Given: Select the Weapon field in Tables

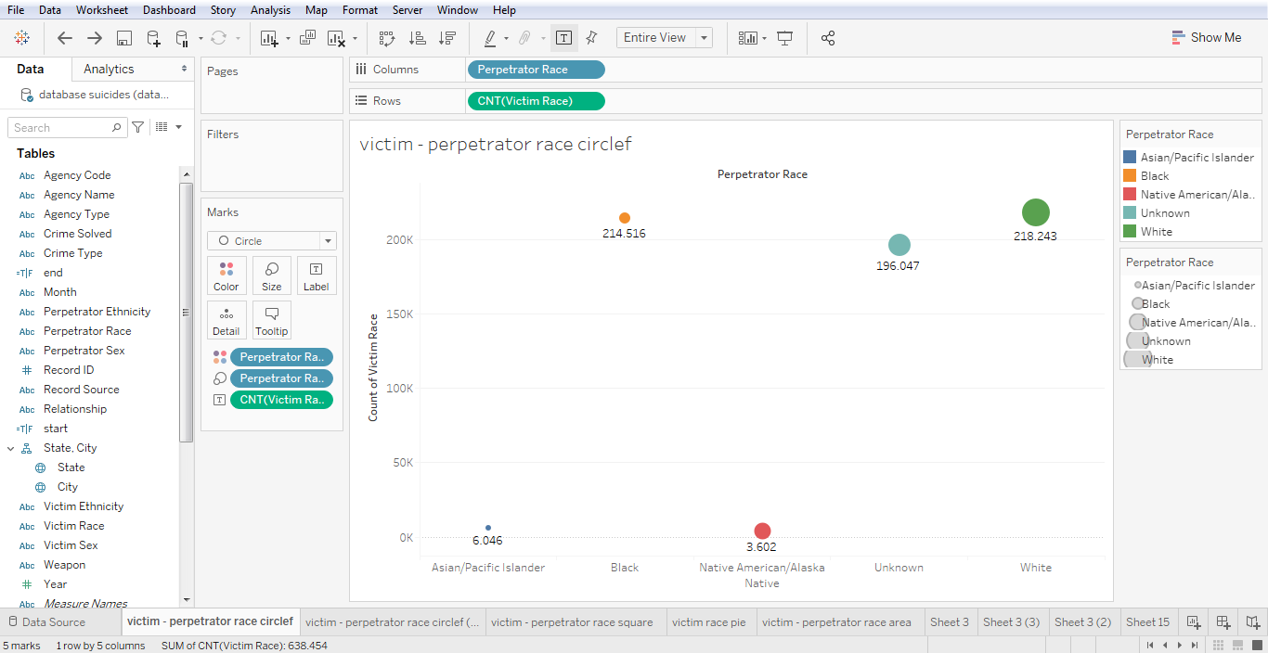Looking at the screenshot, I should click(64, 565).
